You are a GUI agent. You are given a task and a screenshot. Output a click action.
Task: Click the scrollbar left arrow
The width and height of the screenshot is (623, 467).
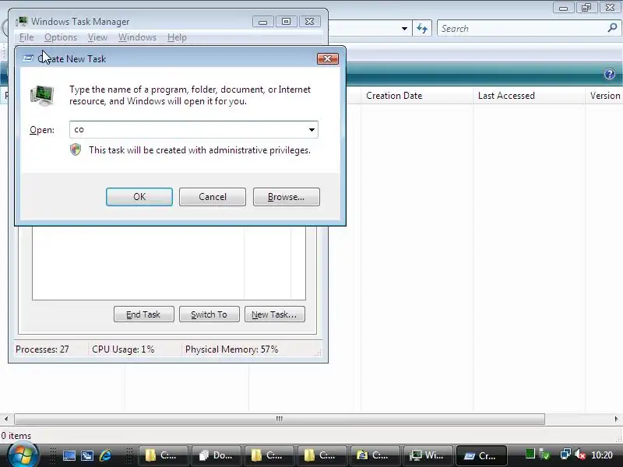(x=5, y=419)
